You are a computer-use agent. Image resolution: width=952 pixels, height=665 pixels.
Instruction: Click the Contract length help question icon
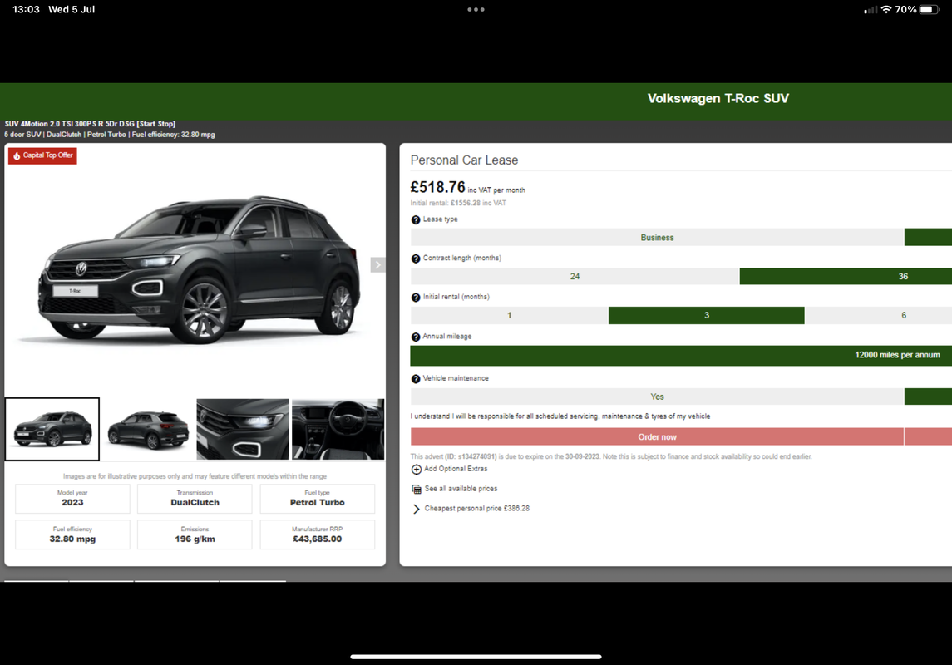(x=415, y=259)
